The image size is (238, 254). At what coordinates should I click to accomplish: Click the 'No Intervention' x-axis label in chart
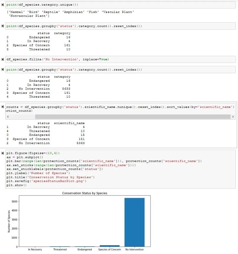pyautogui.click(x=134, y=250)
